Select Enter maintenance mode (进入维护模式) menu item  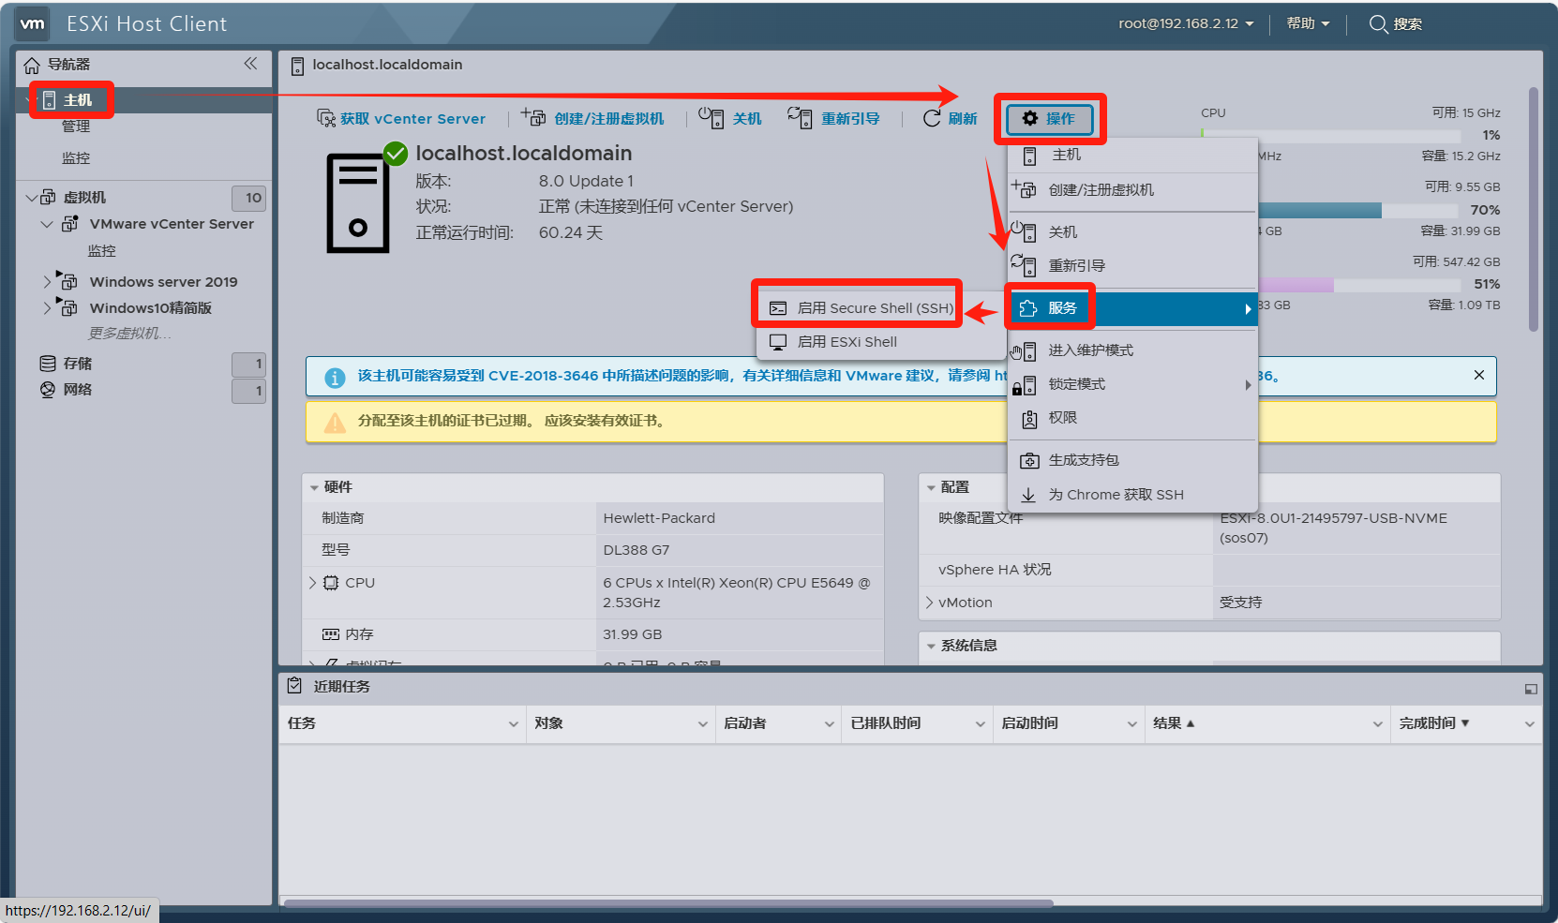pos(1090,350)
